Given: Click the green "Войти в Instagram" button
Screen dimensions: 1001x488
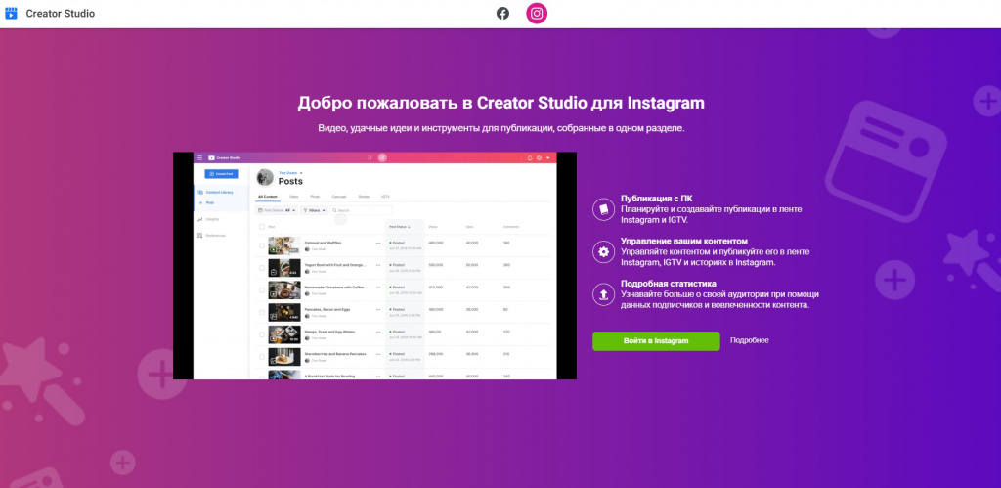Looking at the screenshot, I should pos(656,341).
